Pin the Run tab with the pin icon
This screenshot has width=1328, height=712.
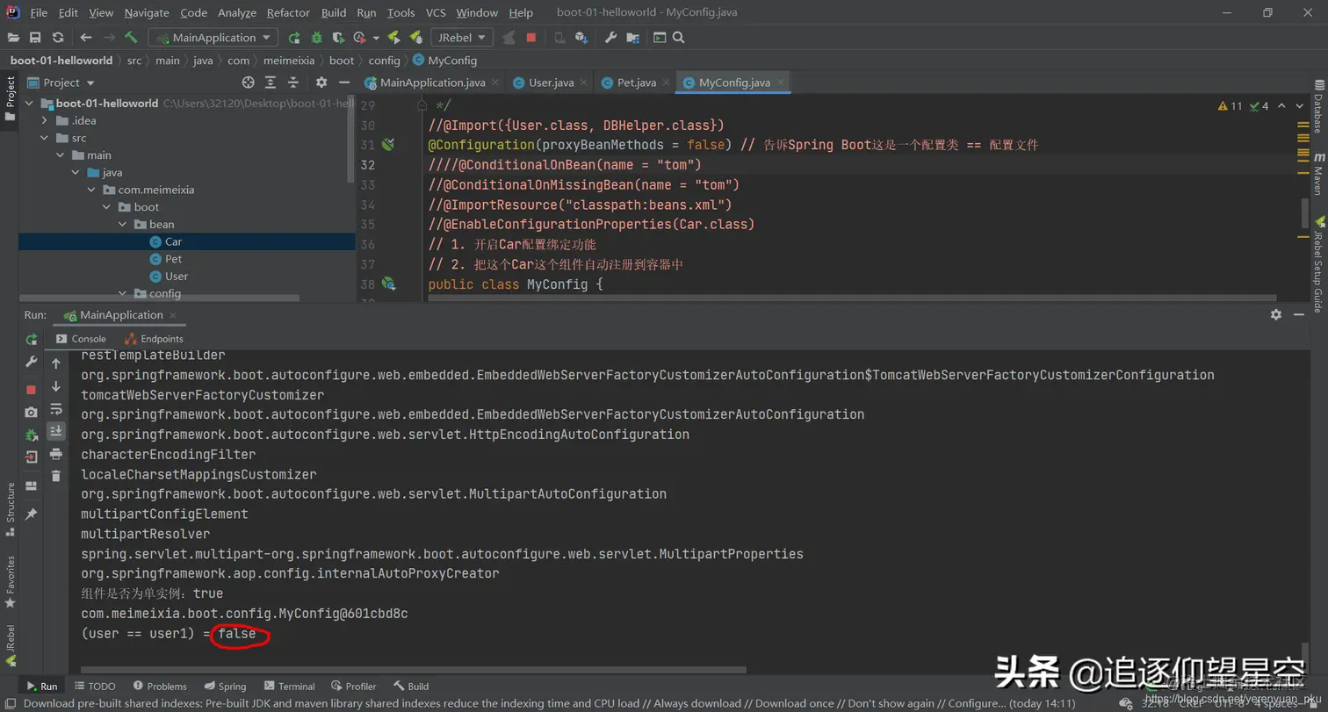32,514
